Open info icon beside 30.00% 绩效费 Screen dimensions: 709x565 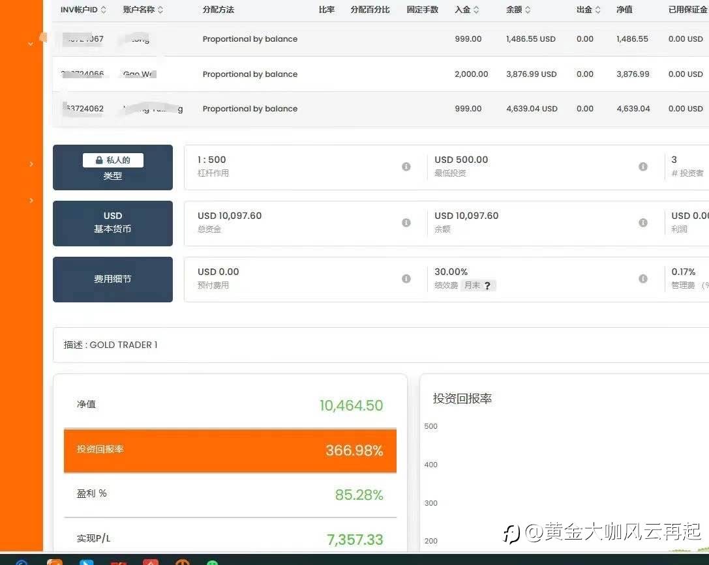(x=643, y=279)
